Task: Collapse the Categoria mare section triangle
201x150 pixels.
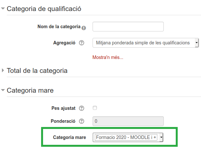Action: click(x=3, y=91)
